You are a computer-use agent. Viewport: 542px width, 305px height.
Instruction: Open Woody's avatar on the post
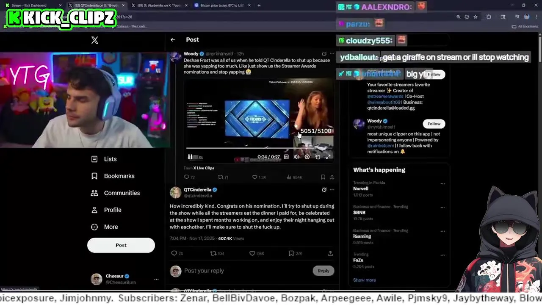point(176,57)
